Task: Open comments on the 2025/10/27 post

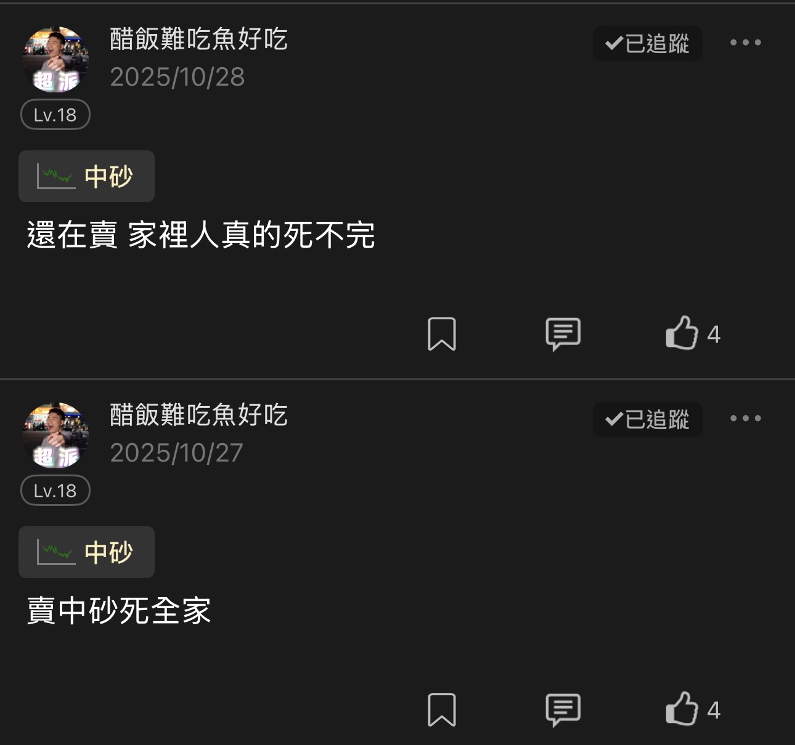Action: (x=563, y=710)
